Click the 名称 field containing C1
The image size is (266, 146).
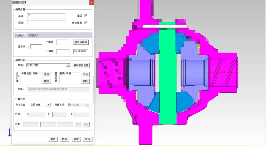pos(46,16)
